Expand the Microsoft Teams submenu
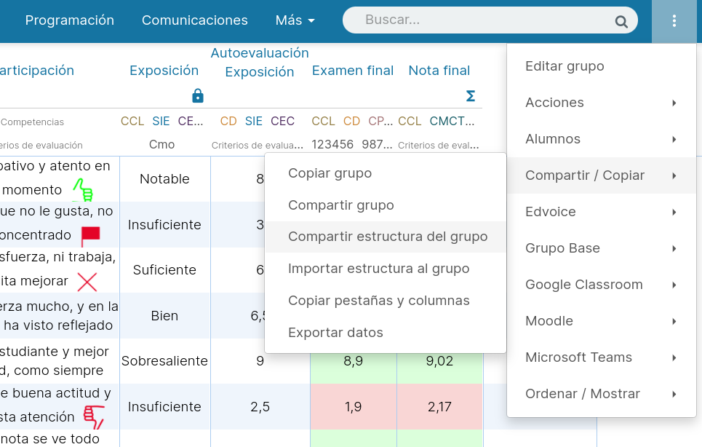 602,357
